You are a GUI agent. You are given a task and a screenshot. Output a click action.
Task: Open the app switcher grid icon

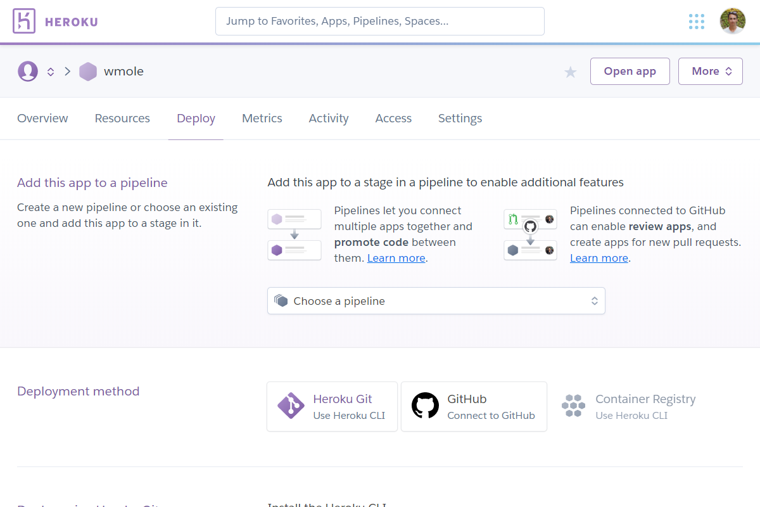[x=697, y=22]
